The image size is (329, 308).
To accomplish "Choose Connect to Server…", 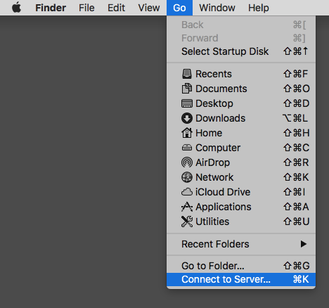I will point(241,279).
